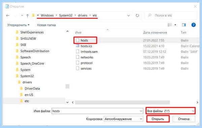This screenshot has width=202, height=128.
Task: Open help with blue question mark
Action: coord(194,25)
